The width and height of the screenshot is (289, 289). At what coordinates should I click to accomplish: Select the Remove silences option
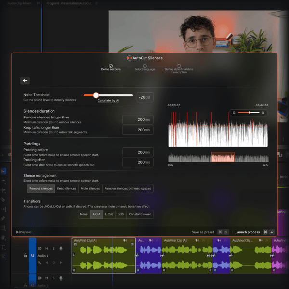coord(41,189)
